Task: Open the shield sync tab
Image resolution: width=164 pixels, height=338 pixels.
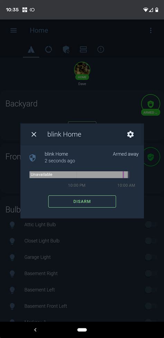Action: [66, 49]
